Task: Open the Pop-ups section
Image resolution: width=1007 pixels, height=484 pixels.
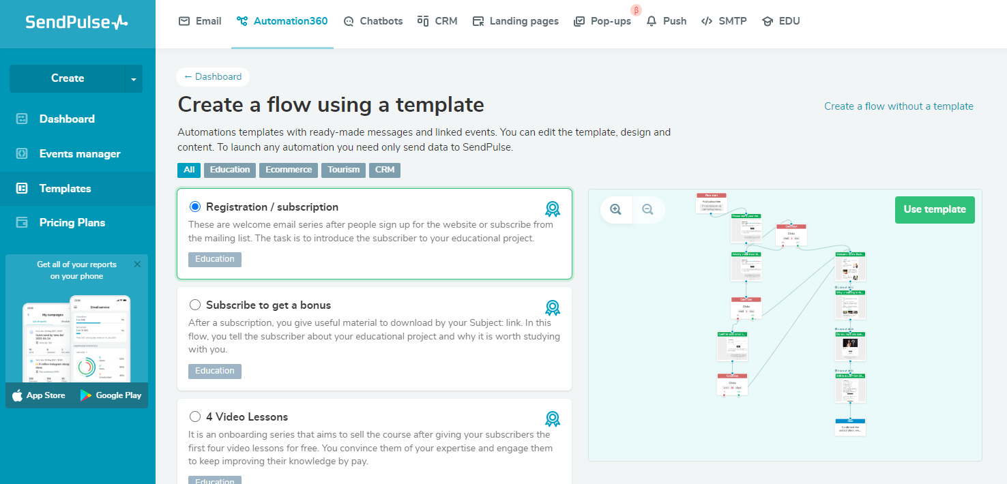Action: pyautogui.click(x=602, y=21)
